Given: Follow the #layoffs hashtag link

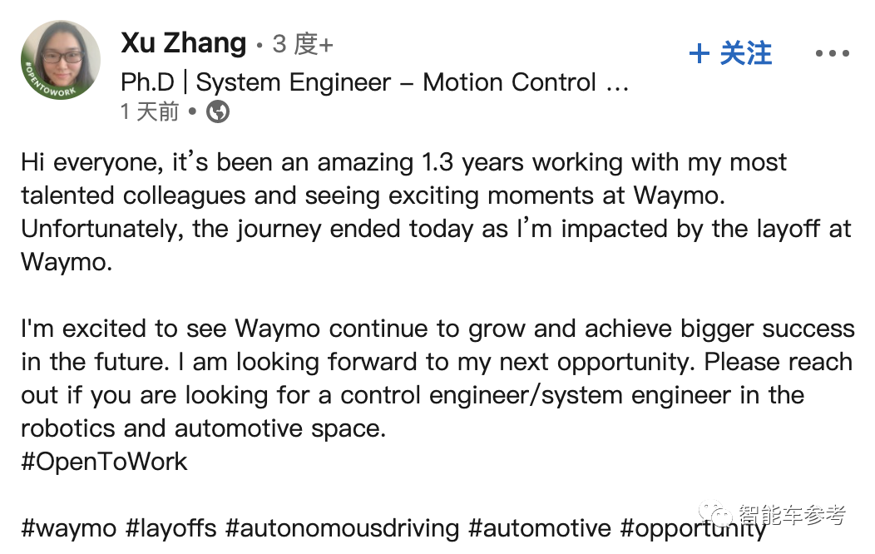Looking at the screenshot, I should [x=171, y=528].
